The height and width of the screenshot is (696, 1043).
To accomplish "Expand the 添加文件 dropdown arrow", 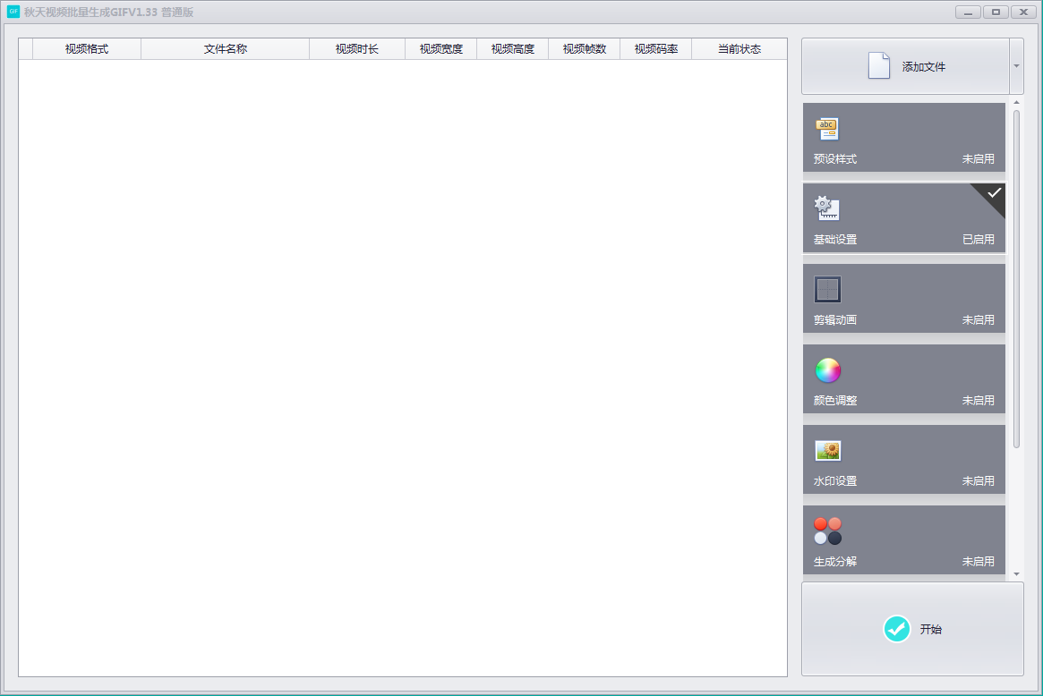I will point(1016,66).
